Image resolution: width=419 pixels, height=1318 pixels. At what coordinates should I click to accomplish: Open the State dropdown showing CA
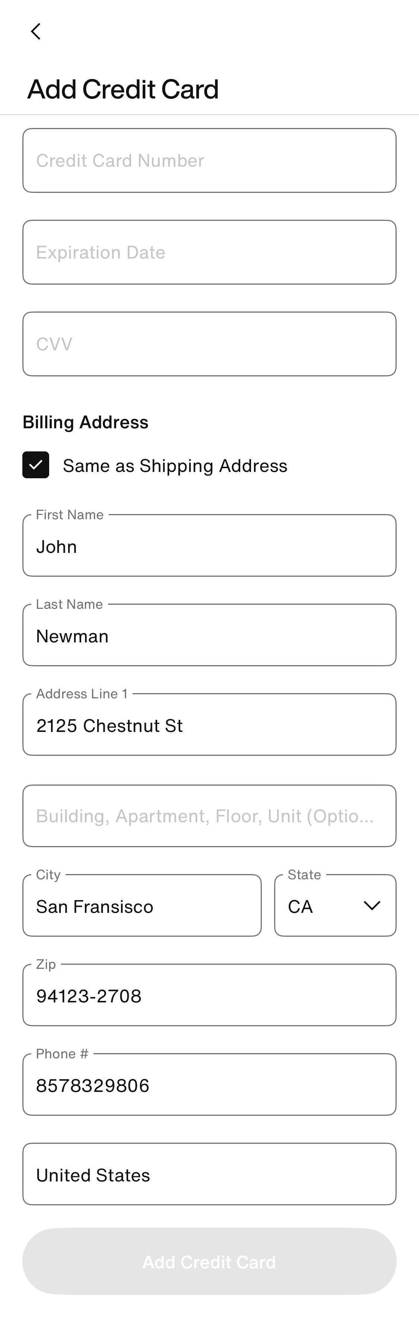click(x=335, y=905)
